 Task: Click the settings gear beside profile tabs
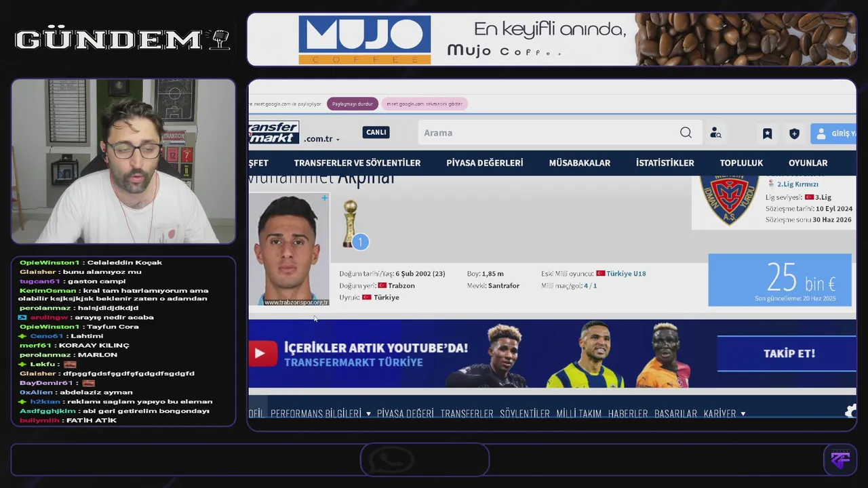point(851,411)
